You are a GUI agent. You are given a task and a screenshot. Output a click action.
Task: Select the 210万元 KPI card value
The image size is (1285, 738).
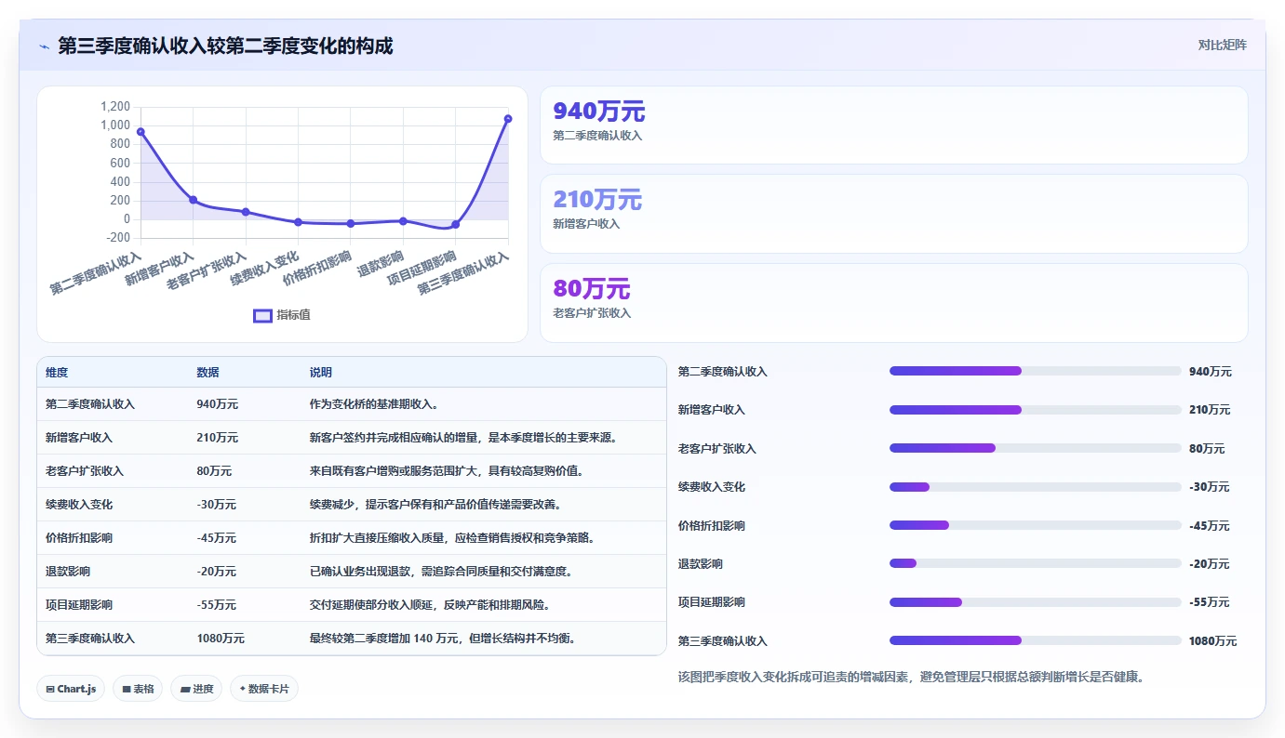(x=597, y=200)
